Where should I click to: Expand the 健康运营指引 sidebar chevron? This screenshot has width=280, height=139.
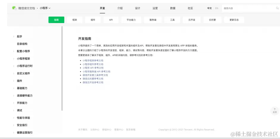tap(14, 132)
